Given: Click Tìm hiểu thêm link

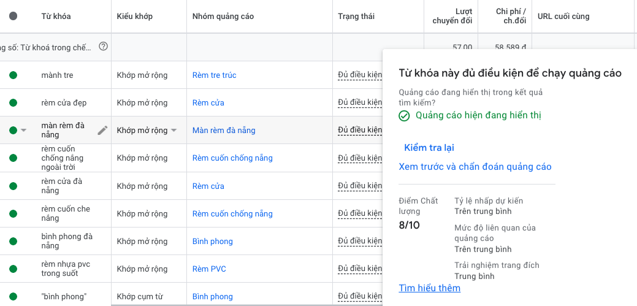Looking at the screenshot, I should (429, 288).
